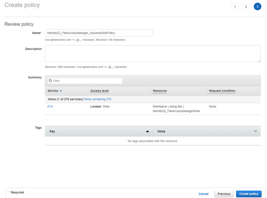Open the STS service link

pyautogui.click(x=50, y=106)
